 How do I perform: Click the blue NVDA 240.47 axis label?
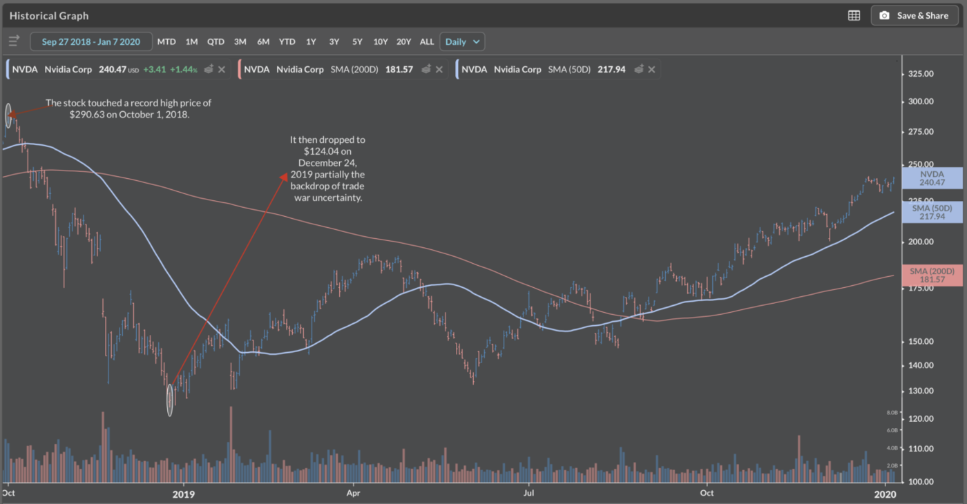click(x=932, y=179)
